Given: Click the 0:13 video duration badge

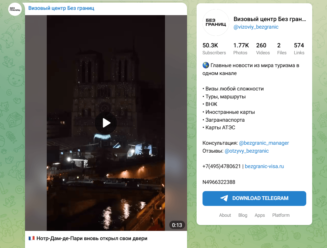Looking at the screenshot, I should (x=177, y=225).
